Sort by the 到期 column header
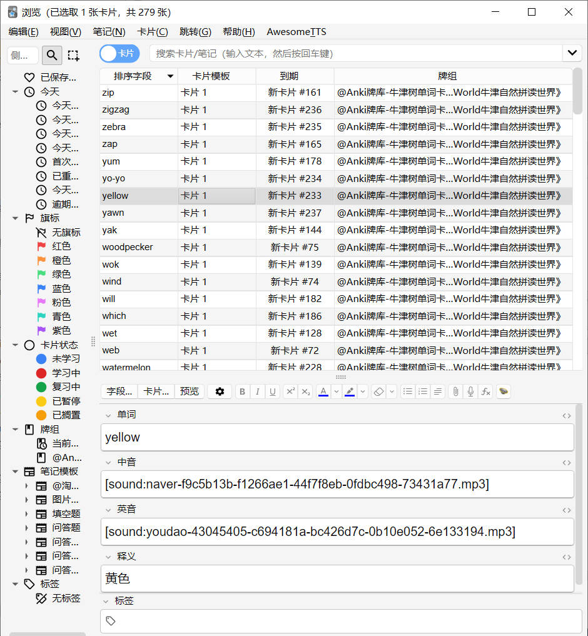Viewport: 588px width, 636px height. point(295,76)
